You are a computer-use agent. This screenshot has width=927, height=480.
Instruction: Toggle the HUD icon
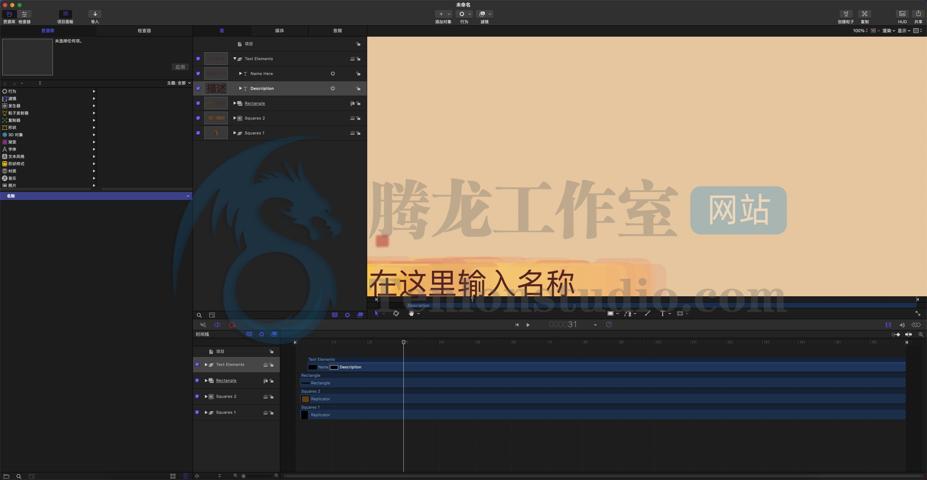coord(902,14)
